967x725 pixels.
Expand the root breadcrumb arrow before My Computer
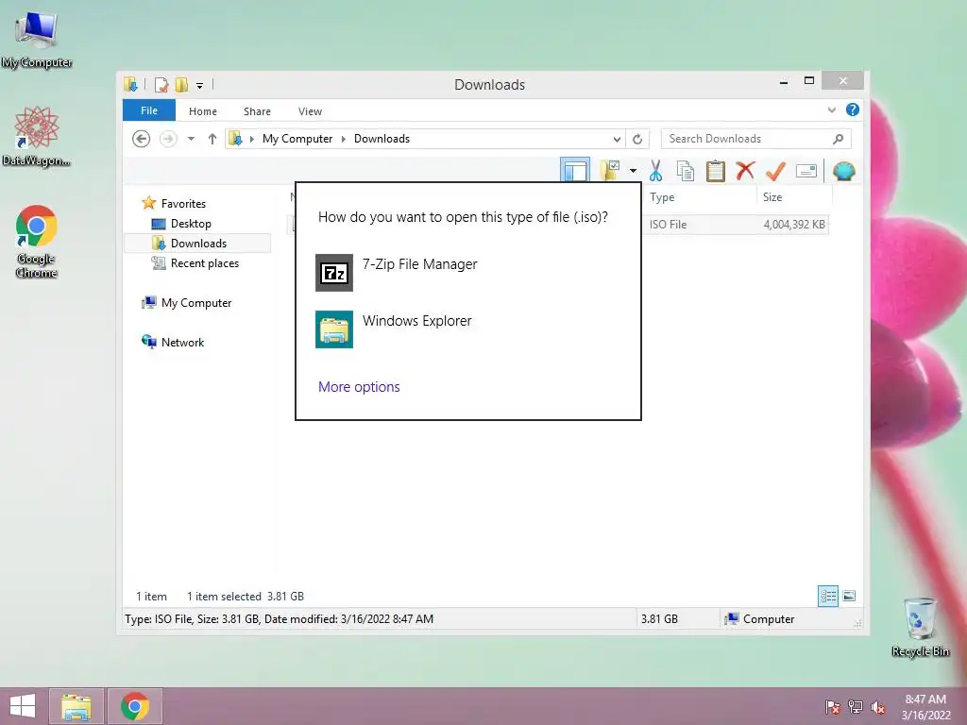tap(251, 139)
